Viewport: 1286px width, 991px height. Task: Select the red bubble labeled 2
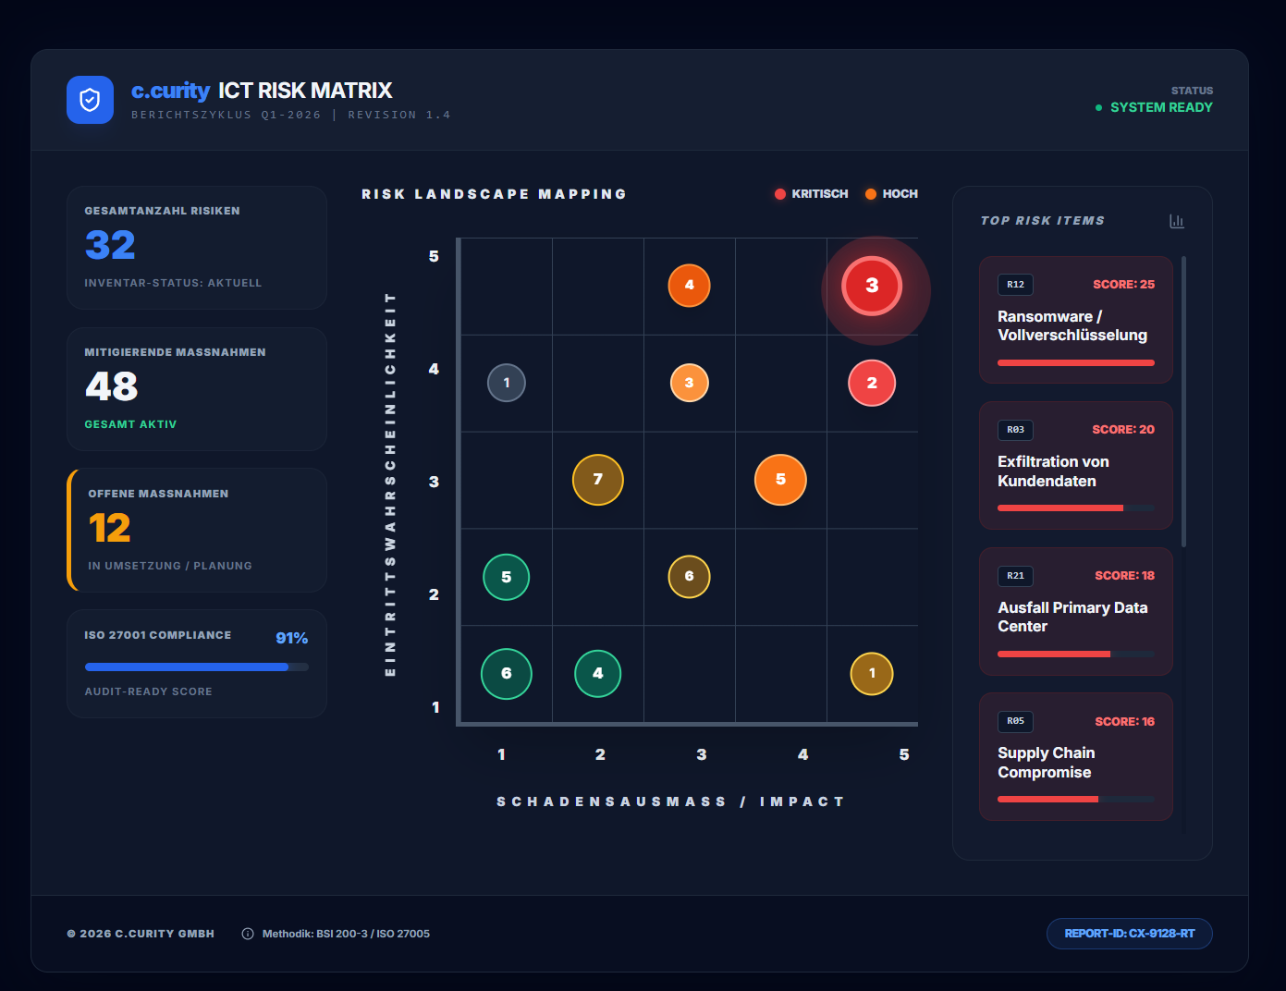pos(872,383)
